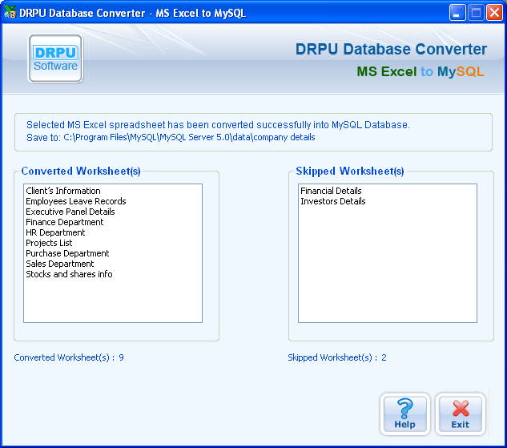507x448 pixels.
Task: Click the title bar application icon
Action: coord(10,12)
